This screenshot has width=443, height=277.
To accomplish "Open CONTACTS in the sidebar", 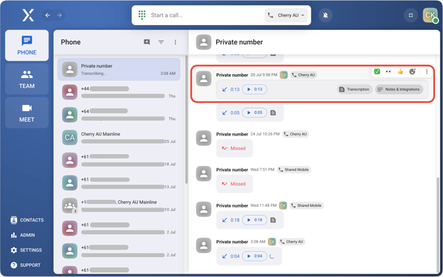I will [27, 220].
